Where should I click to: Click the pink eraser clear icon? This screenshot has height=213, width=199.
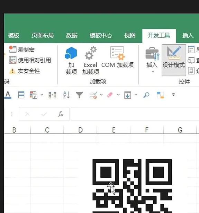click(110, 95)
